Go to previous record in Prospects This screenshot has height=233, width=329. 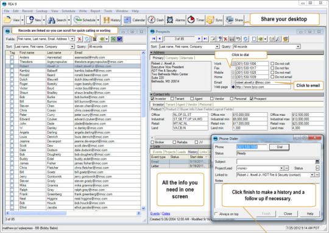coord(160,38)
